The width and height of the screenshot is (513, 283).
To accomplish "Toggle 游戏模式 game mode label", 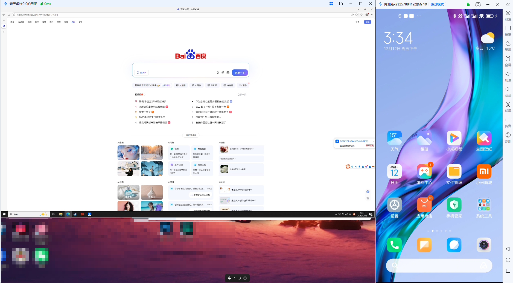I will coord(437,4).
